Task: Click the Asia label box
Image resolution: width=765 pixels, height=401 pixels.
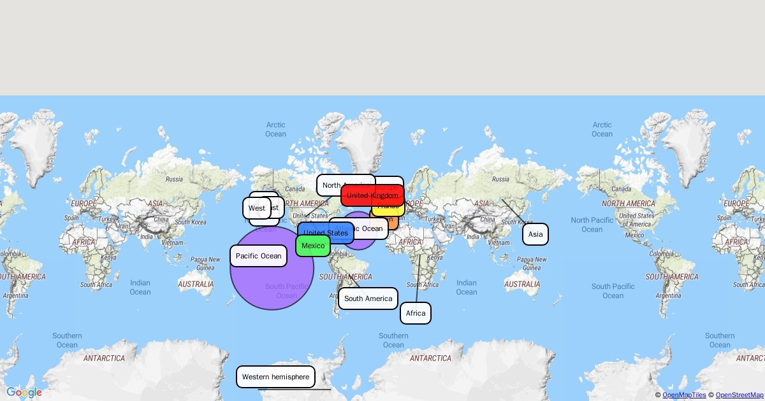Action: tap(535, 234)
